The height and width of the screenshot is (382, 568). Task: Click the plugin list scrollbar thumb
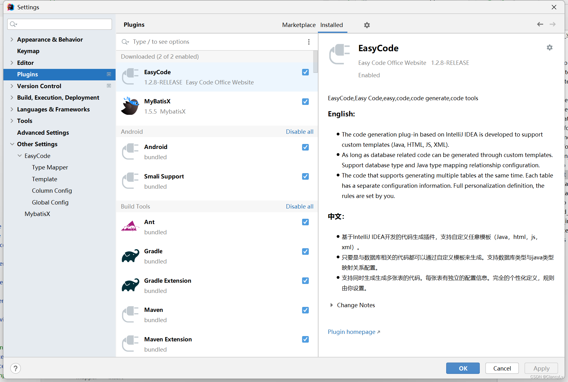(315, 62)
